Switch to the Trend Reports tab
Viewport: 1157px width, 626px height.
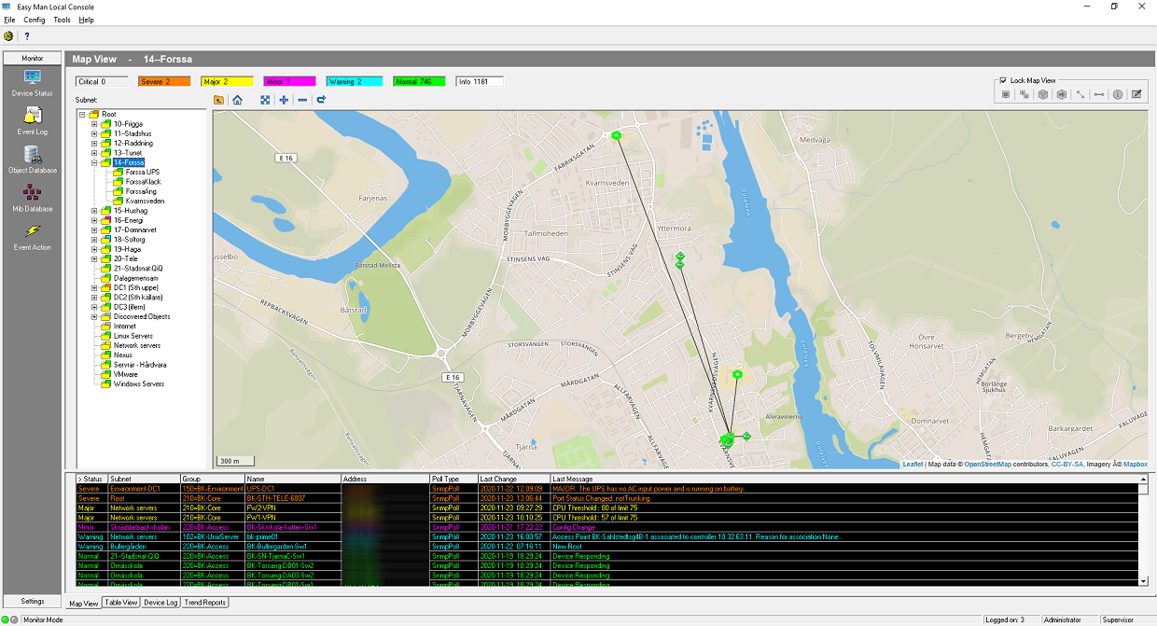click(x=205, y=603)
